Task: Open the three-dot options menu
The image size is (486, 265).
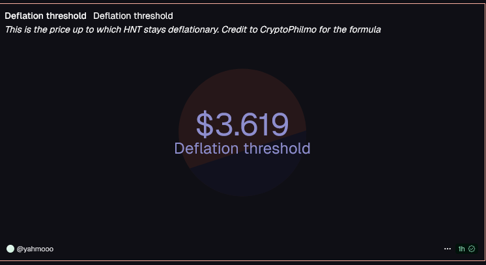Action: point(448,249)
